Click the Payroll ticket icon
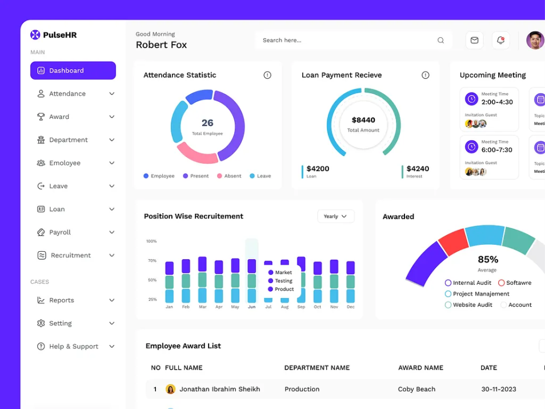 pos(41,232)
